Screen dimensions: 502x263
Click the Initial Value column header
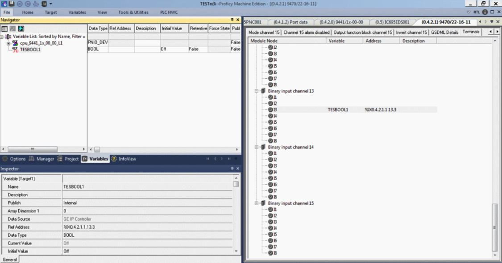point(174,28)
